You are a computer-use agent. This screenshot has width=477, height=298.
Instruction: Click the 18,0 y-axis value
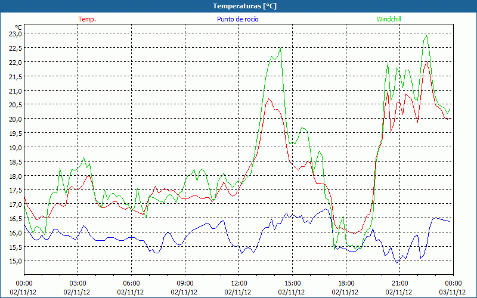tap(16, 176)
